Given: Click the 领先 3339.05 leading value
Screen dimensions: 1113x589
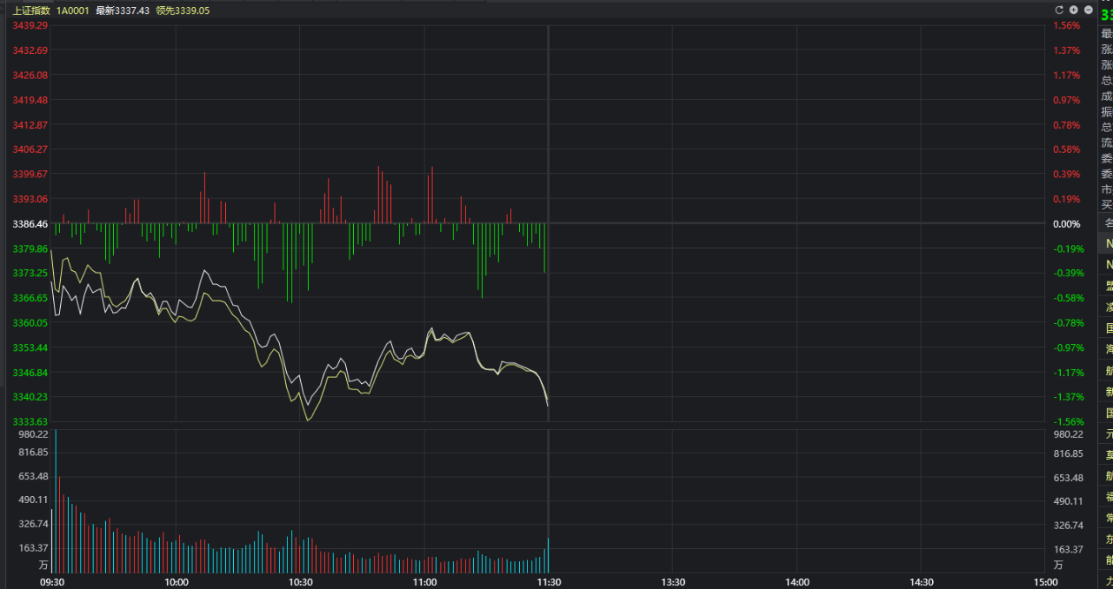Looking at the screenshot, I should [183, 10].
